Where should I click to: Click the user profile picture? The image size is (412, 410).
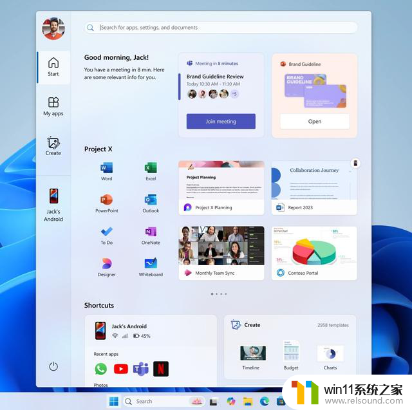point(53,28)
